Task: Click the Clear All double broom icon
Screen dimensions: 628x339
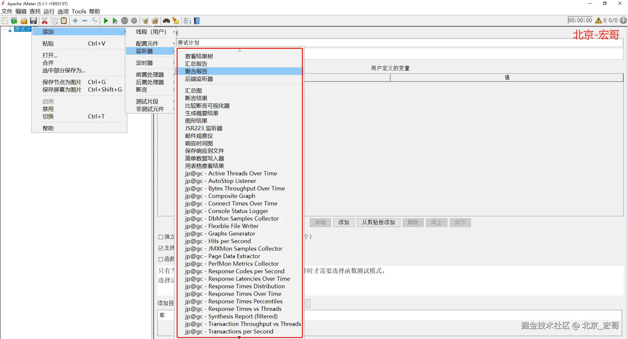Action: pos(155,21)
